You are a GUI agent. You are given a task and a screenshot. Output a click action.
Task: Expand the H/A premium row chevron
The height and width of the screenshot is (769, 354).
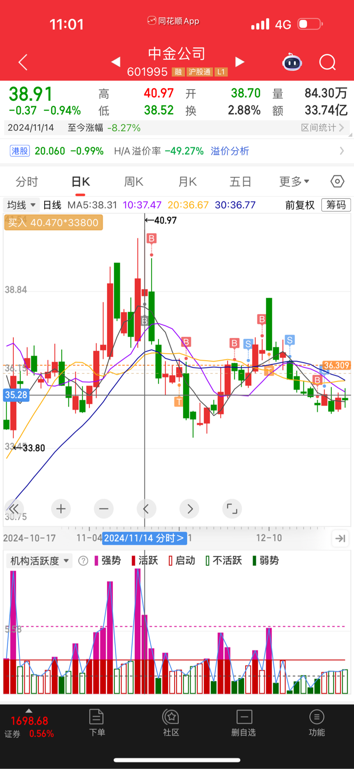pos(342,151)
